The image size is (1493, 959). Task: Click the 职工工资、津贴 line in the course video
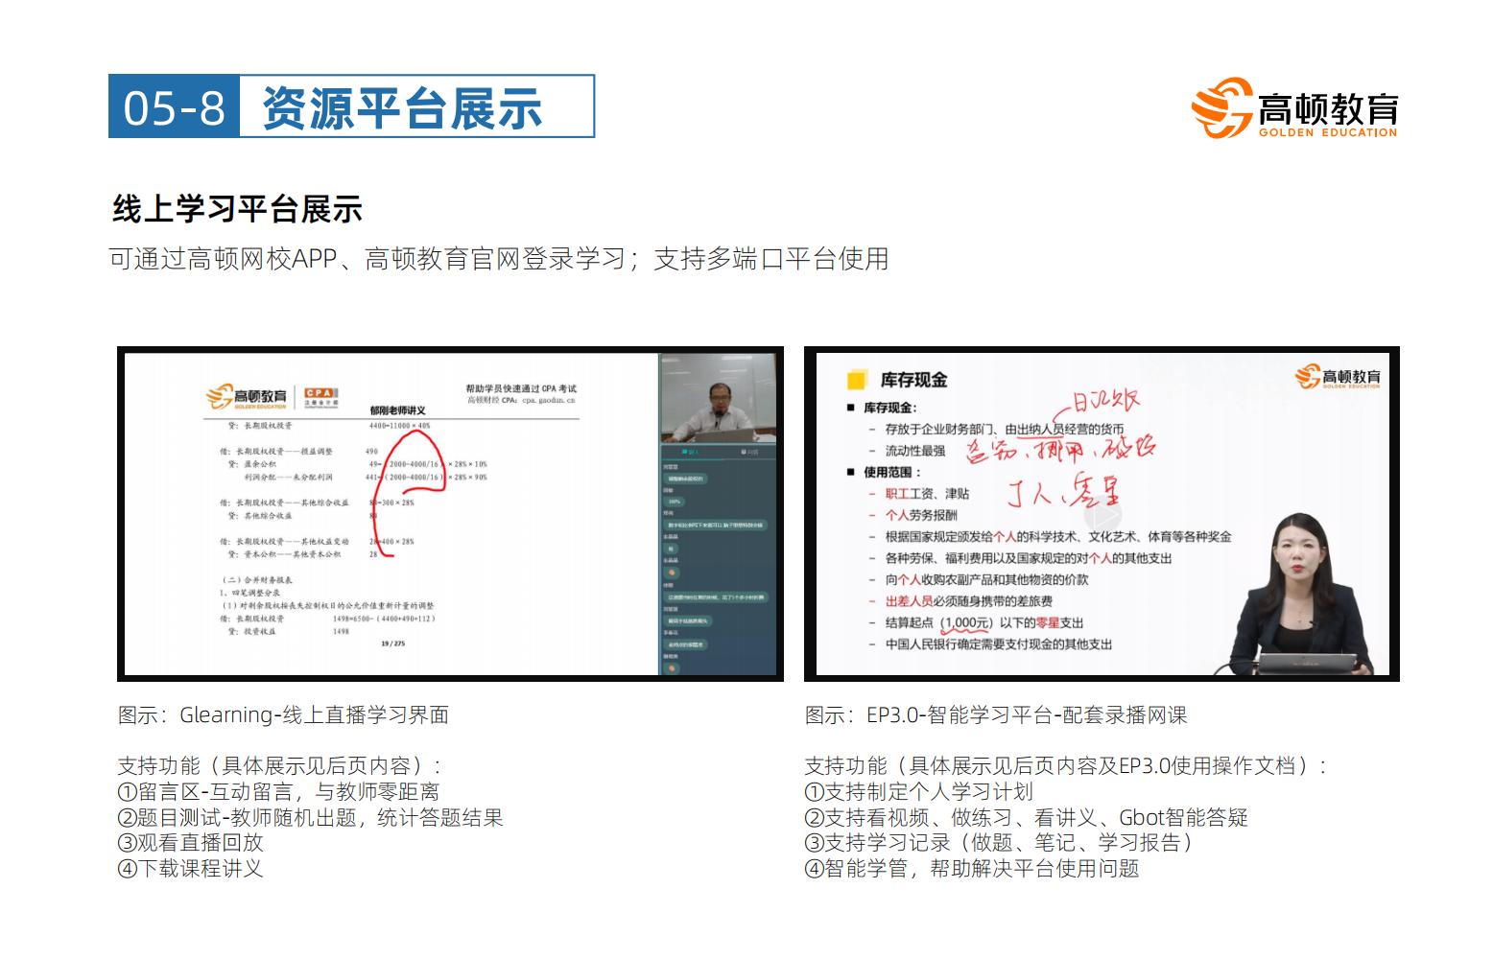[918, 494]
